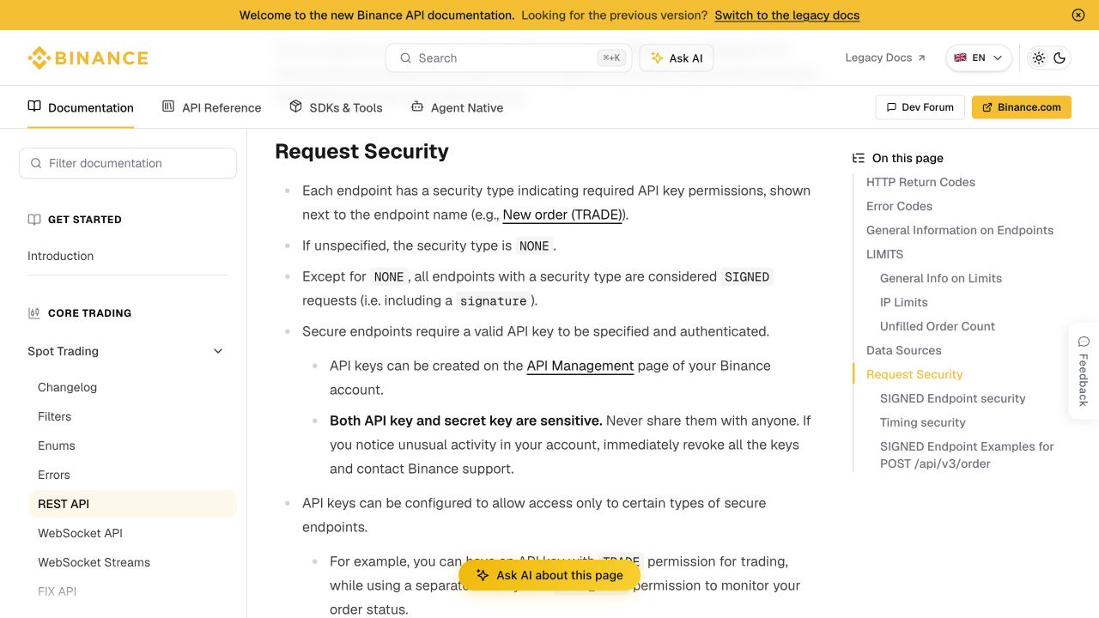Image resolution: width=1099 pixels, height=618 pixels.
Task: Click the Request Security heading
Action: (361, 151)
